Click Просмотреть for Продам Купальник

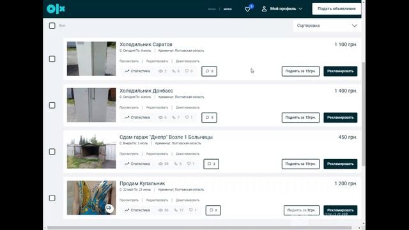click(x=129, y=201)
